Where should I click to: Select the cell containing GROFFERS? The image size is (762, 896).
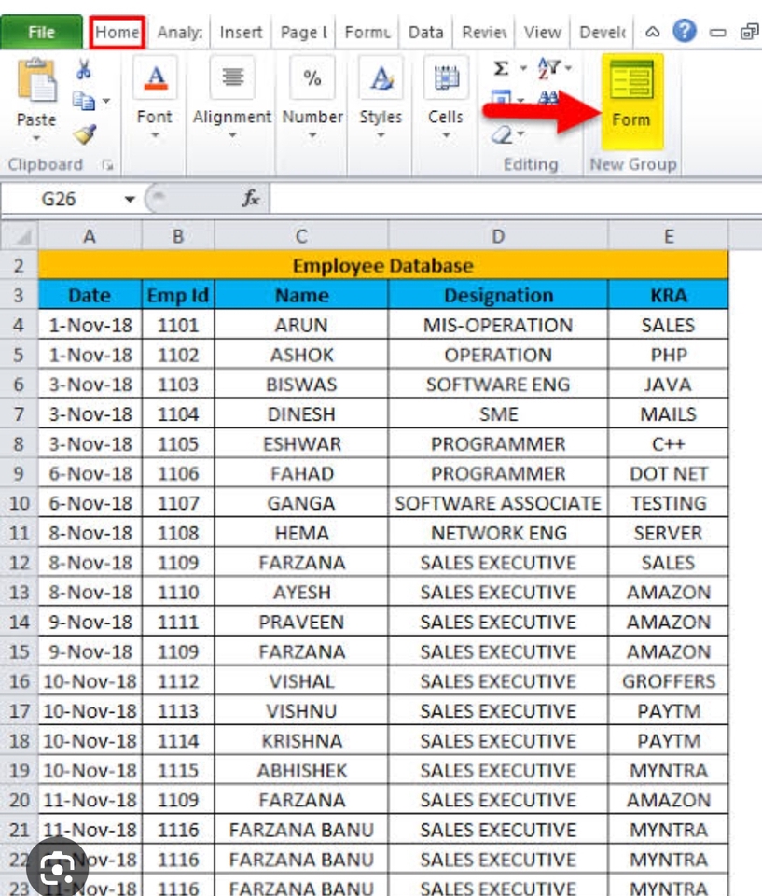pyautogui.click(x=669, y=681)
